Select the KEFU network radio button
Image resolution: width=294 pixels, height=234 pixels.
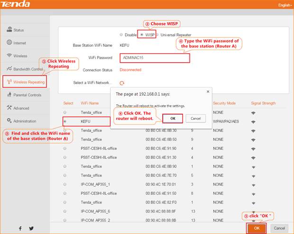coord(65,121)
